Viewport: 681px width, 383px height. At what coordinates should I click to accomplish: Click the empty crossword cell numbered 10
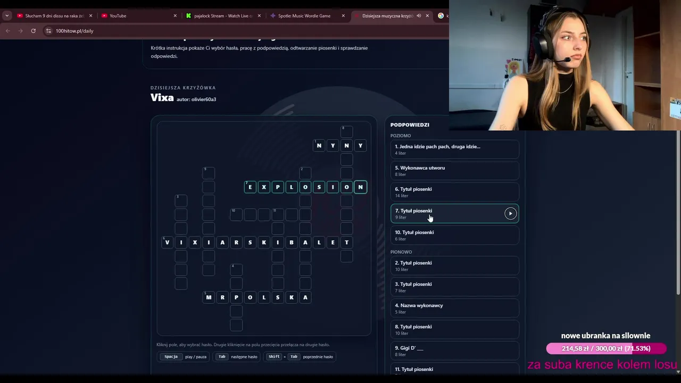[x=236, y=214]
